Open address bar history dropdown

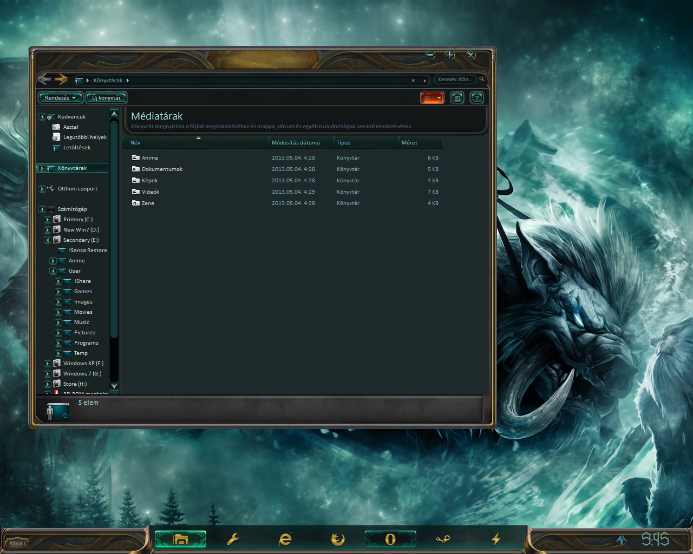pyautogui.click(x=413, y=81)
